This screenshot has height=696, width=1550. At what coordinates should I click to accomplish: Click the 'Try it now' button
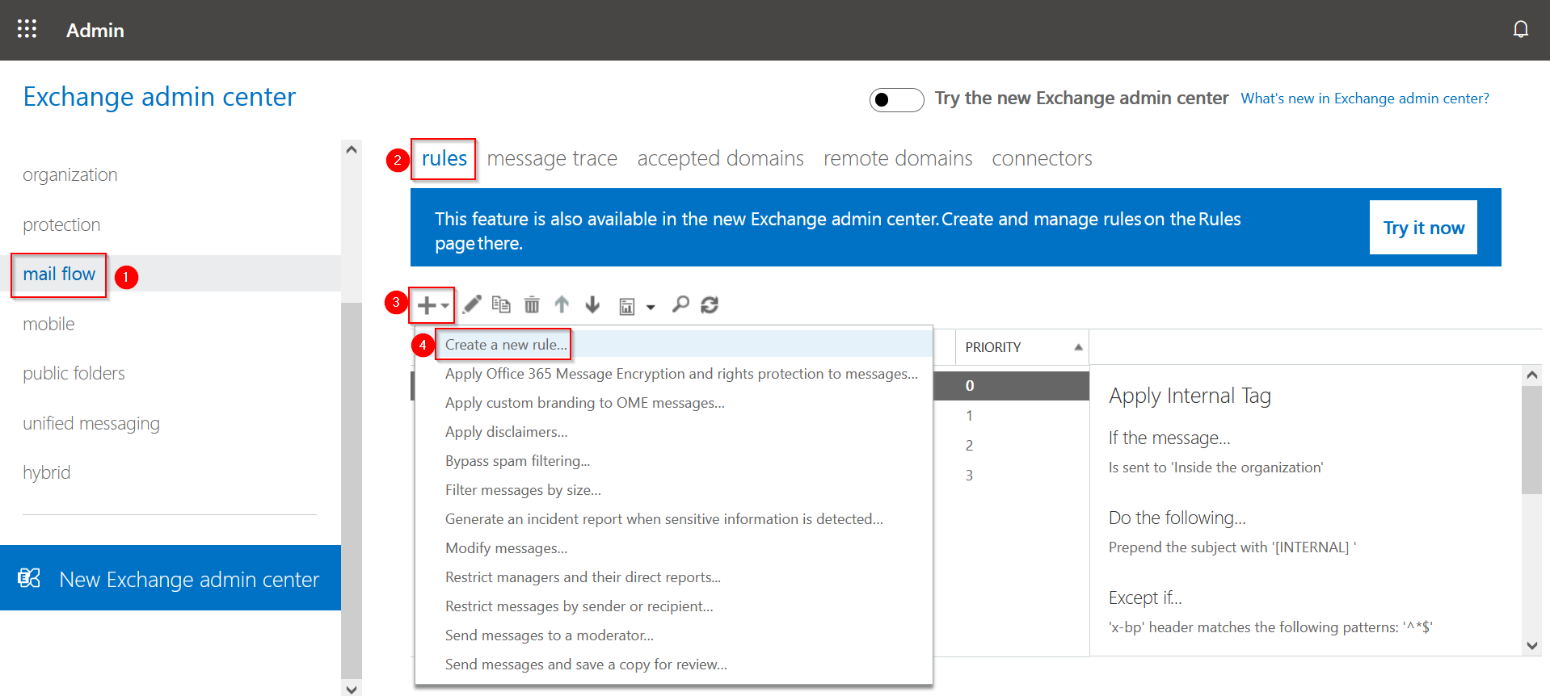click(1422, 228)
